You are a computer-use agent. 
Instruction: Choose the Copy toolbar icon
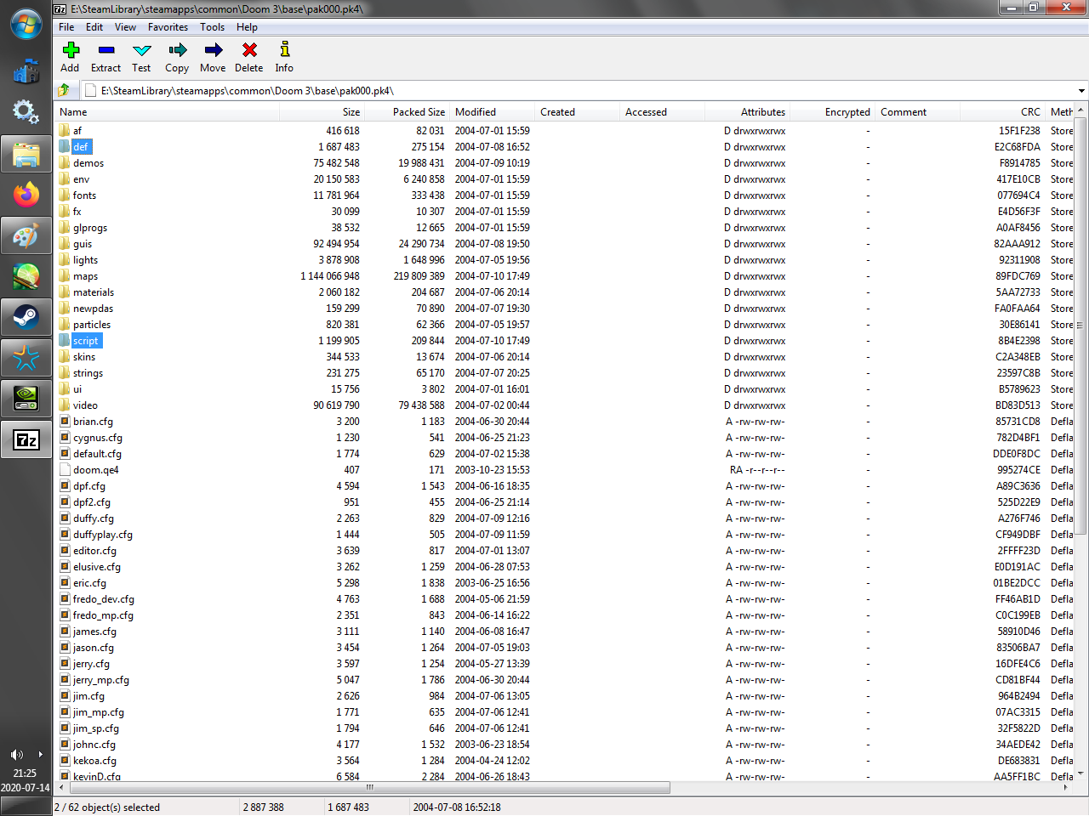click(177, 50)
